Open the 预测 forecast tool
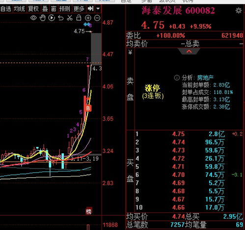Image resolution: width=245 pixels, height=230 pixels. pos(64,8)
